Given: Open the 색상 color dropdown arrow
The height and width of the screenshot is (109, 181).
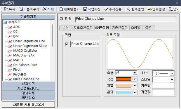Looking at the screenshot, I should point(135,79).
